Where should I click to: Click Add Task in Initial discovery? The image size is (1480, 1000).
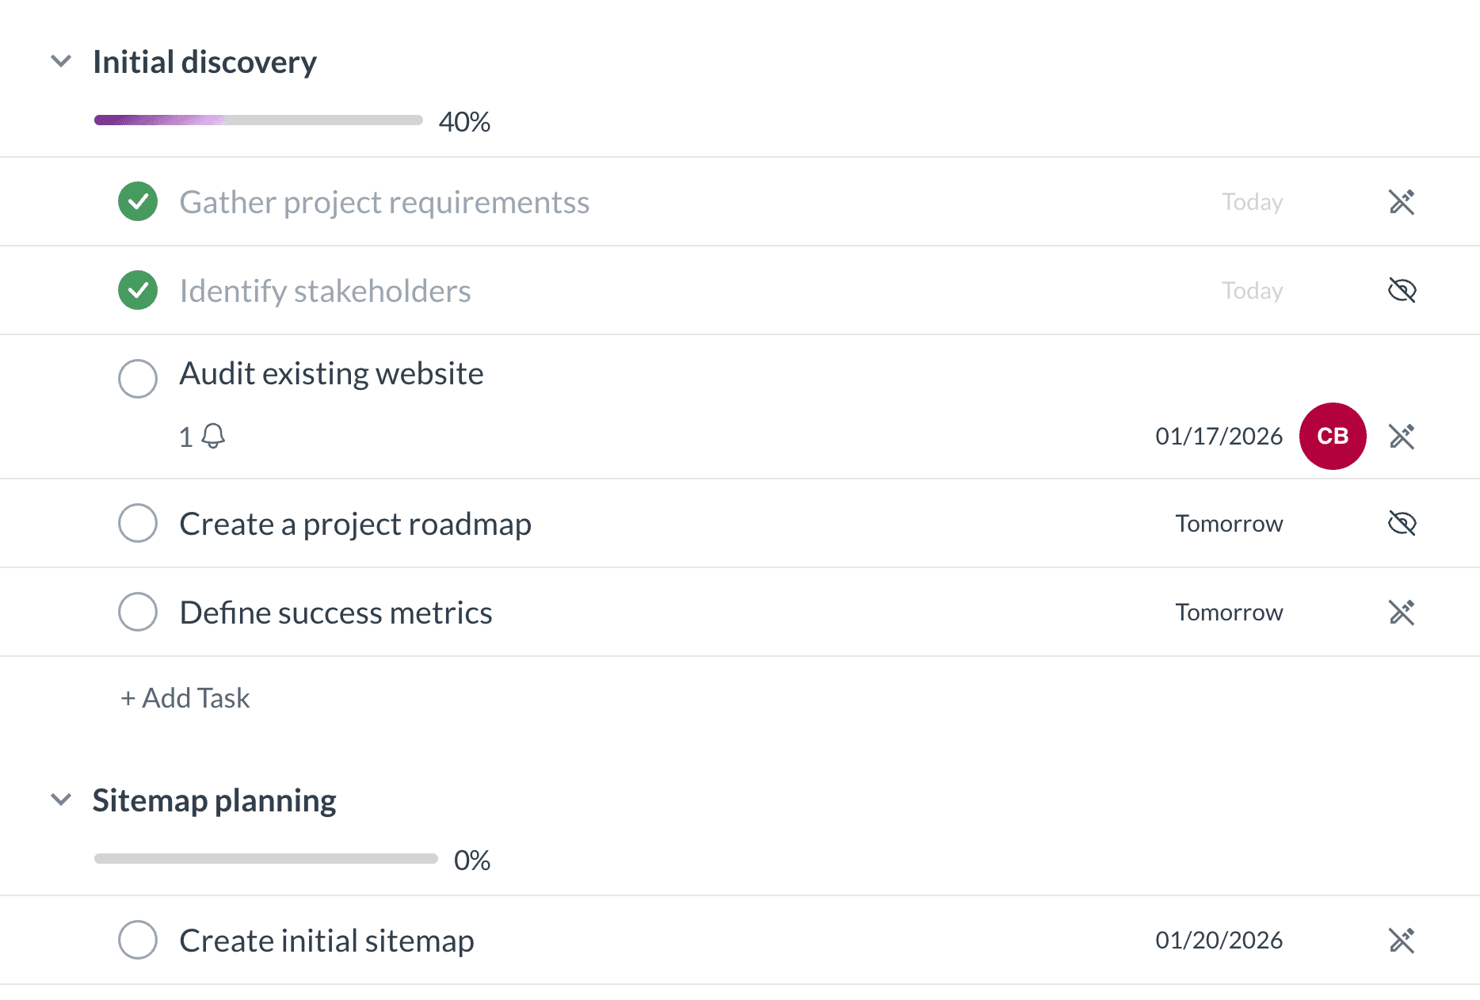pos(185,698)
